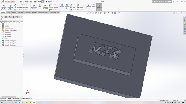Screen dimensions: 186x104
Task: Open Windows Start button
Action: (2, 103)
